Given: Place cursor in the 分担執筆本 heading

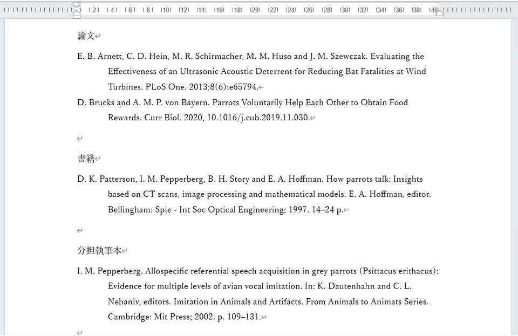Looking at the screenshot, I should click(x=99, y=250).
